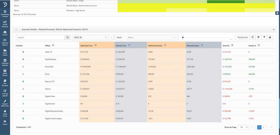Screen dimensions: 280x135
Task: Remove the Rollup tag chip
Action: tap(81, 37)
